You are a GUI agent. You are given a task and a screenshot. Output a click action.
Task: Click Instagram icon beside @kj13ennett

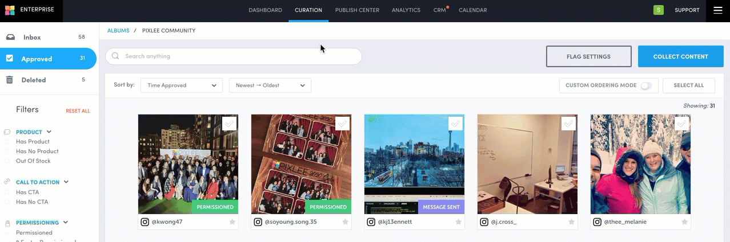pos(371,222)
